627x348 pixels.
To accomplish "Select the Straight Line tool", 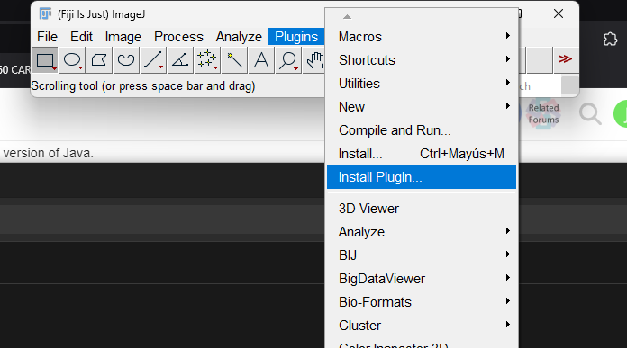I will pos(153,60).
